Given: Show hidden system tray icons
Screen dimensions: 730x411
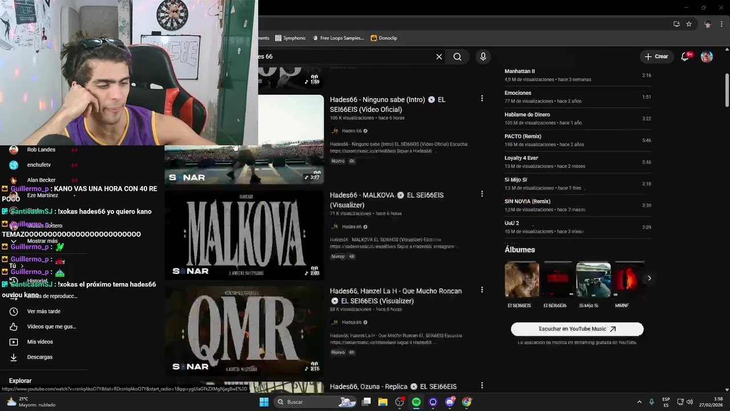Looking at the screenshot, I should (x=639, y=402).
